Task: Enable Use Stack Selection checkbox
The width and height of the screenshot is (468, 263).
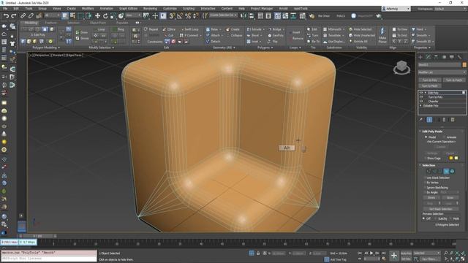Action: (x=426, y=178)
